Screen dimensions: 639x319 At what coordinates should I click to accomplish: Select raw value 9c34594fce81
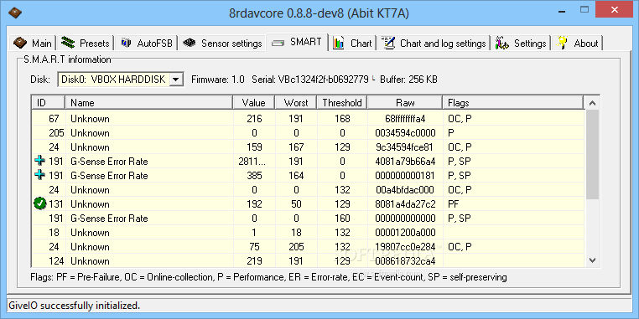click(405, 147)
